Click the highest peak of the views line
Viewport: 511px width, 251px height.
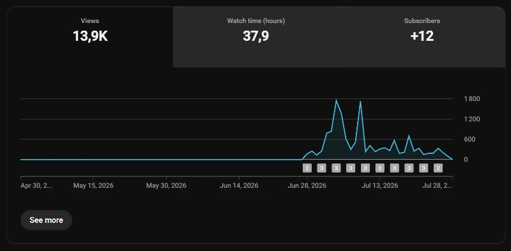[336, 100]
